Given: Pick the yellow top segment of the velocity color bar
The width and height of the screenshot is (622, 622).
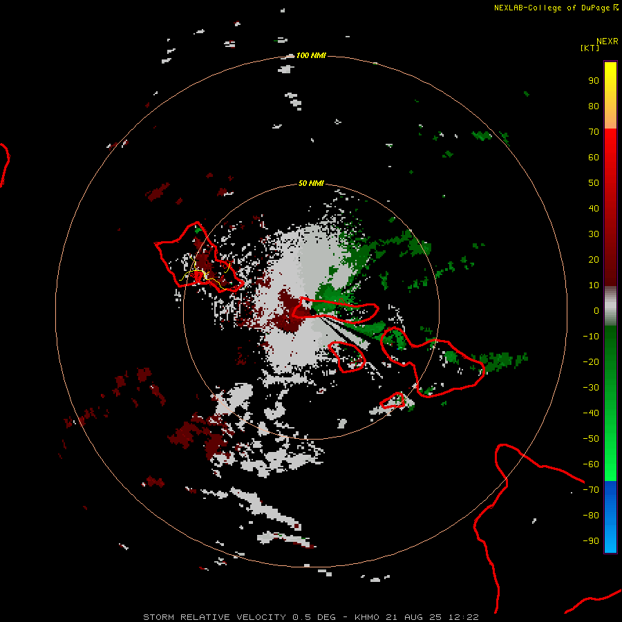Looking at the screenshot, I should coord(610,95).
